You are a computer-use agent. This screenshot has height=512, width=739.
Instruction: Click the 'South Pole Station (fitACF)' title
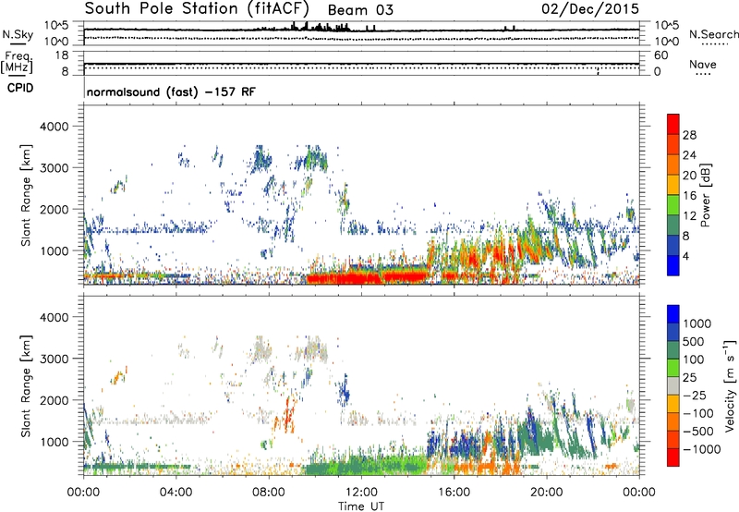[197, 8]
